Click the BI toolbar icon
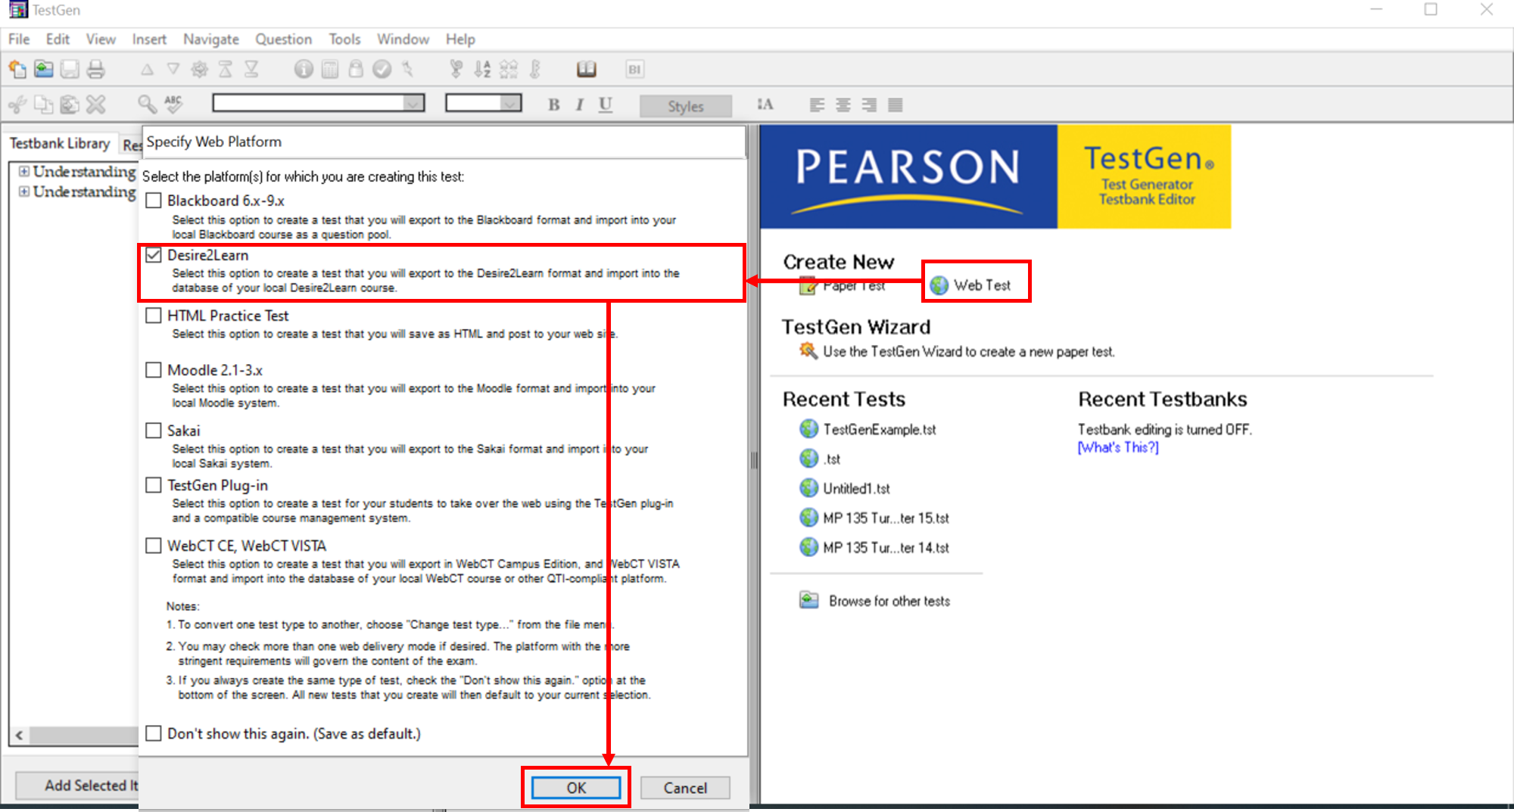The width and height of the screenshot is (1514, 812). coord(635,69)
